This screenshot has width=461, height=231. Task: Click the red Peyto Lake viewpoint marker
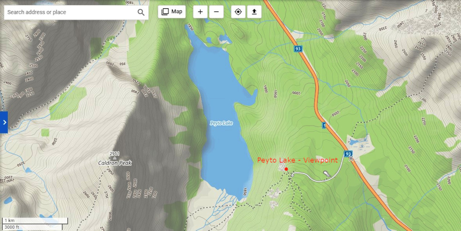click(x=286, y=169)
